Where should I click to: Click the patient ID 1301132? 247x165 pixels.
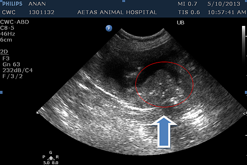[42, 12]
